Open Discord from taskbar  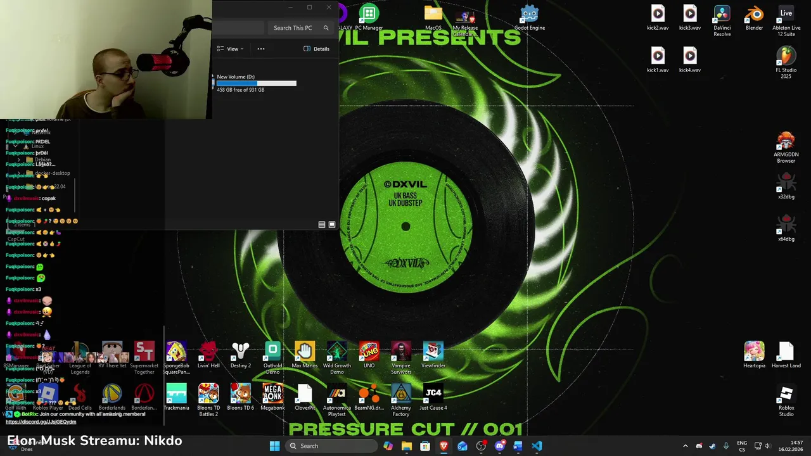click(x=499, y=446)
